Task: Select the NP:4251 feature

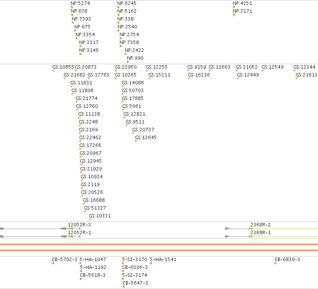Action: click(x=243, y=3)
